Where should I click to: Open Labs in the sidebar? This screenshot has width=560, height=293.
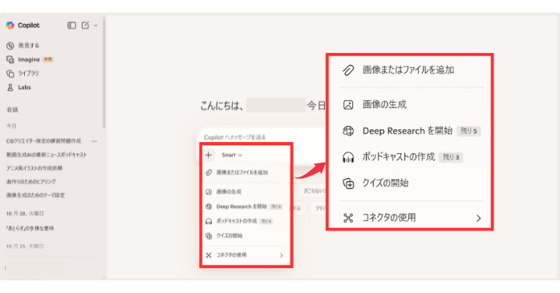click(18, 87)
